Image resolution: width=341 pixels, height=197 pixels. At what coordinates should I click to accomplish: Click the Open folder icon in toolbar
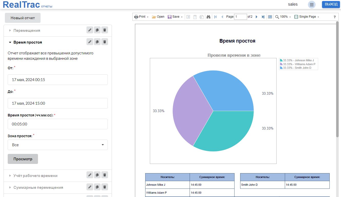[x=154, y=17]
